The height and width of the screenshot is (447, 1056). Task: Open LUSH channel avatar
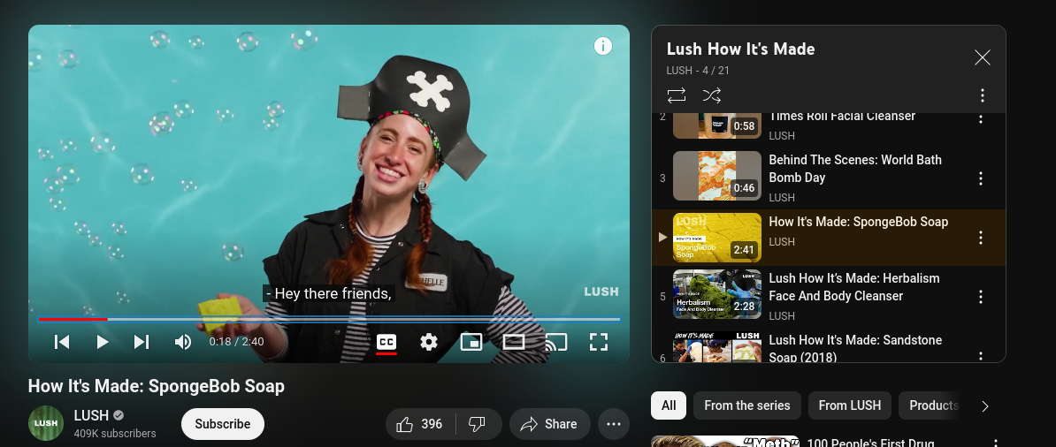click(46, 423)
